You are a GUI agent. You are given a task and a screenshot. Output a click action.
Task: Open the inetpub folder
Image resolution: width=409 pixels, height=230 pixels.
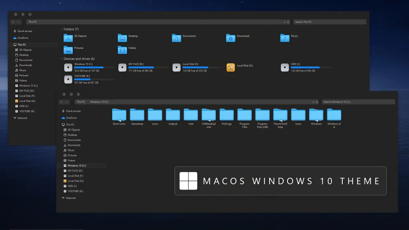coord(173,115)
